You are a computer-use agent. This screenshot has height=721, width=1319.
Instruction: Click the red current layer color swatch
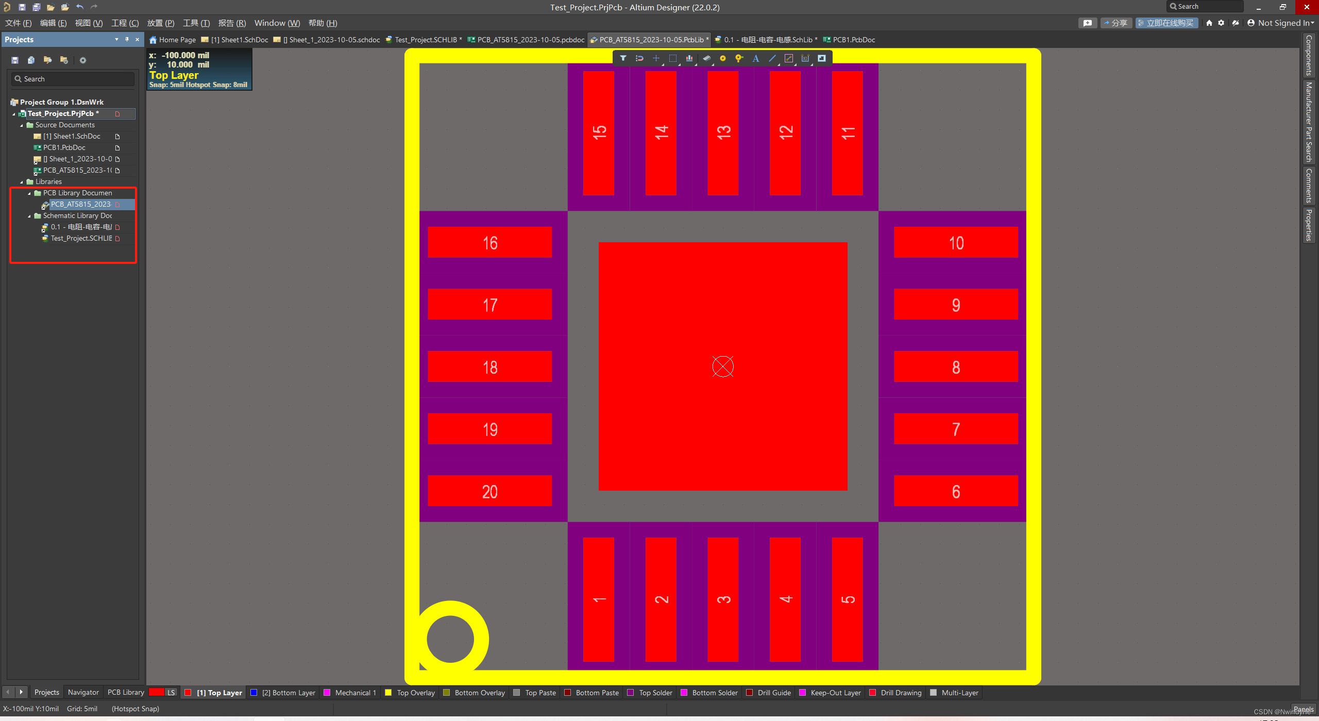[157, 692]
